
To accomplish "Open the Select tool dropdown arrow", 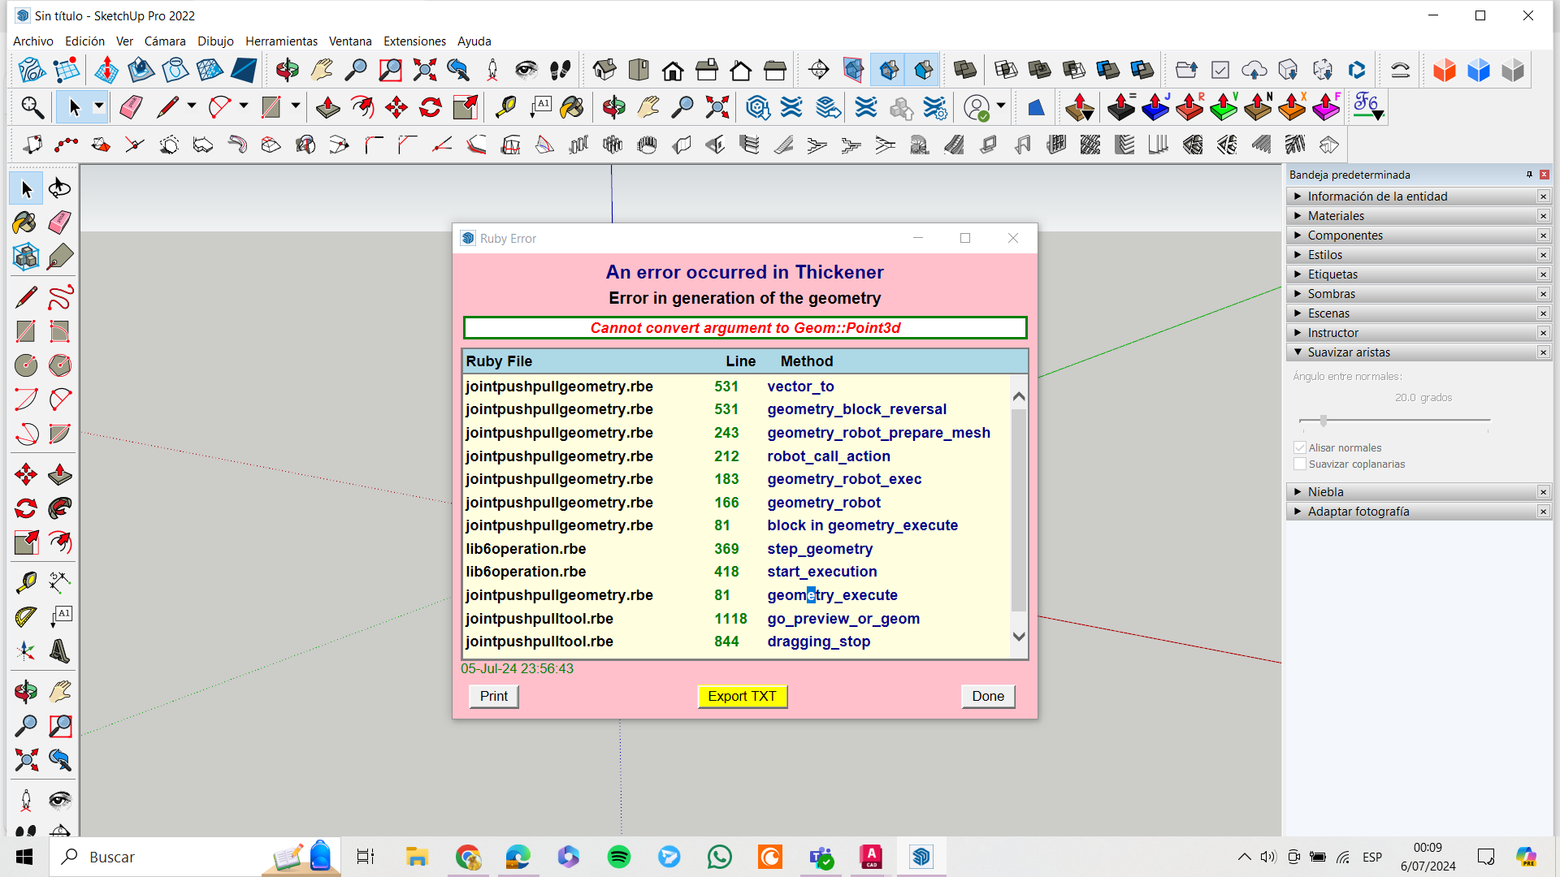I will pyautogui.click(x=98, y=106).
